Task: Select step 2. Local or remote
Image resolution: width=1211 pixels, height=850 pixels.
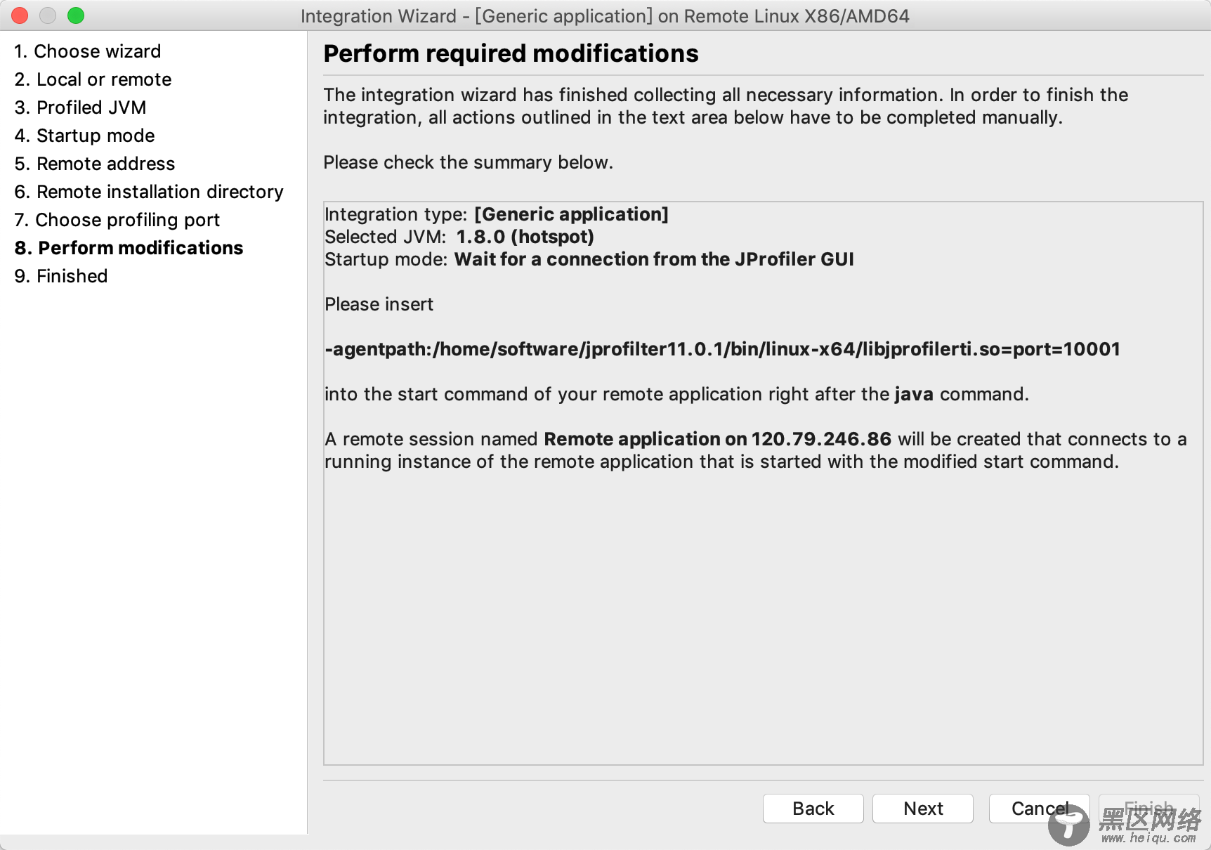Action: click(x=93, y=79)
